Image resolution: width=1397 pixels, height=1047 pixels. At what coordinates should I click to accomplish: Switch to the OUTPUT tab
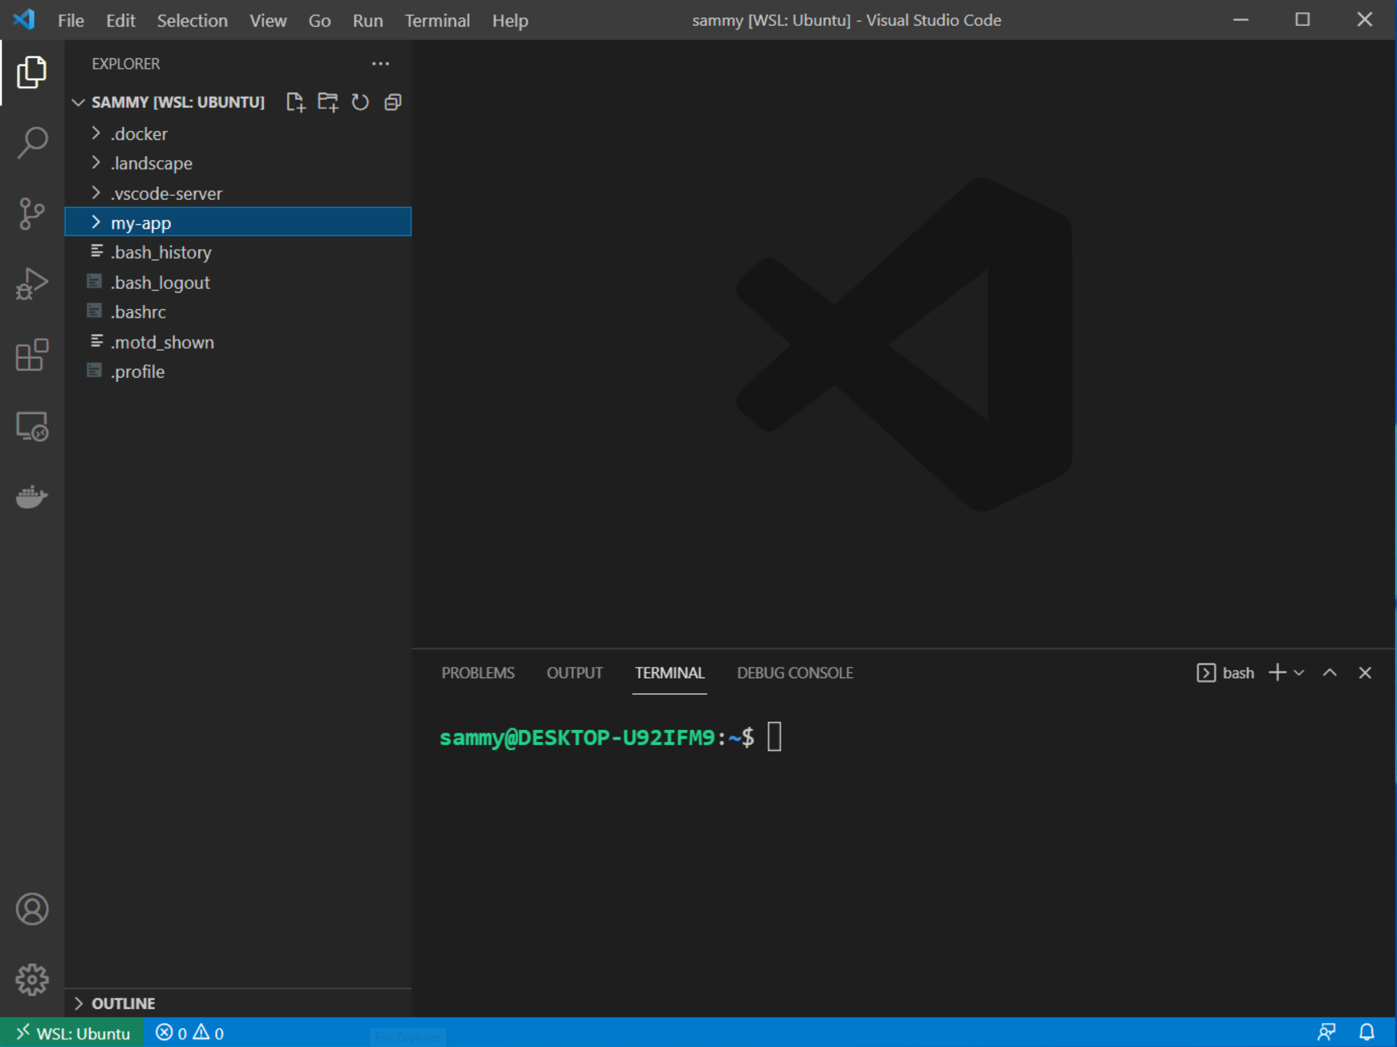click(574, 672)
